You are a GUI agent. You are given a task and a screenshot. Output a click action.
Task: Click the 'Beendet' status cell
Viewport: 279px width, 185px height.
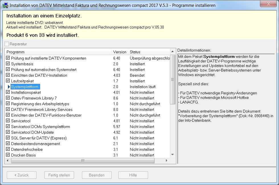(x=137, y=75)
